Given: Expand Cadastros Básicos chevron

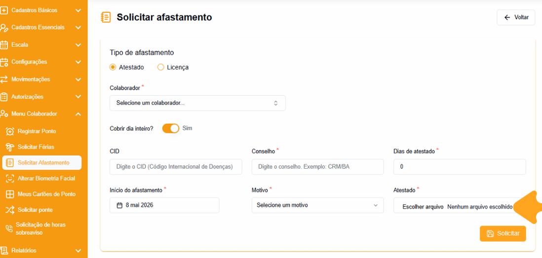Looking at the screenshot, I should (78, 10).
